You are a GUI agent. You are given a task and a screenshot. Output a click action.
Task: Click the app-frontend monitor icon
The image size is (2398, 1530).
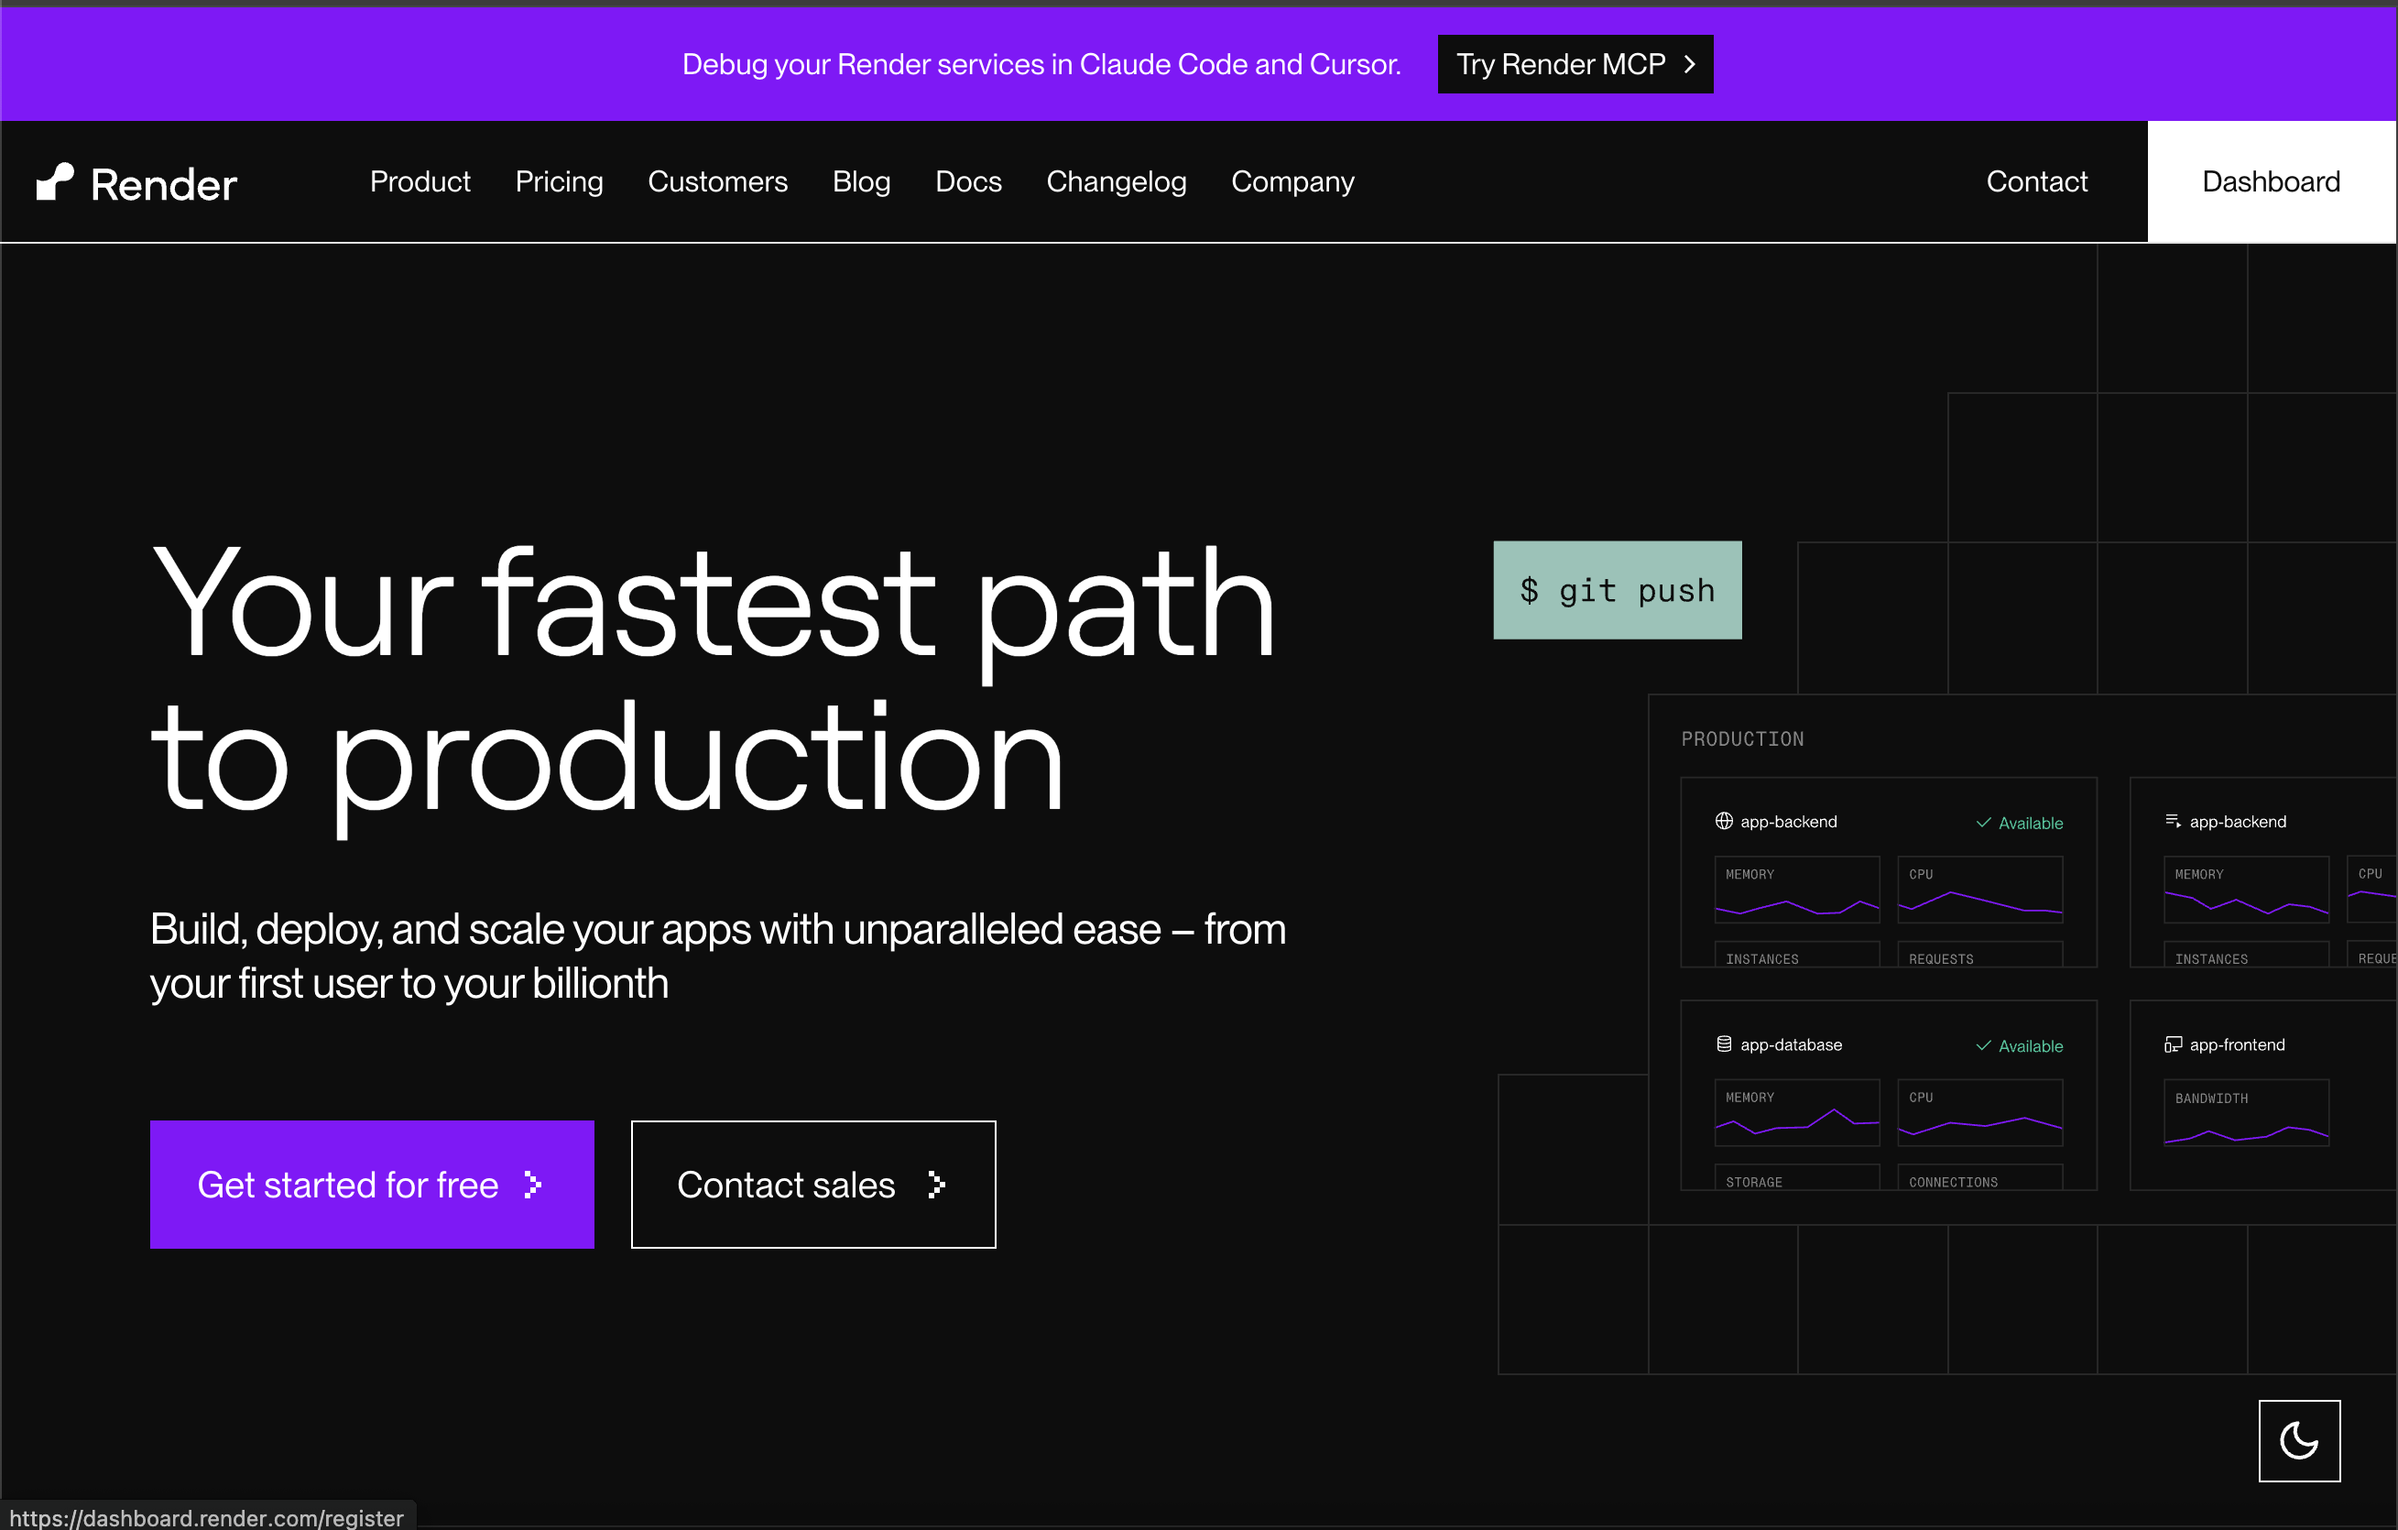(2173, 1044)
